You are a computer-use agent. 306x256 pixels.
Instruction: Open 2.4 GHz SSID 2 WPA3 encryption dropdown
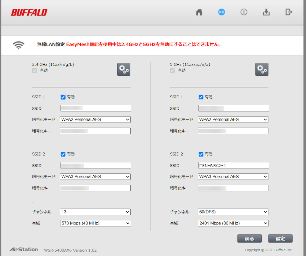pos(95,176)
